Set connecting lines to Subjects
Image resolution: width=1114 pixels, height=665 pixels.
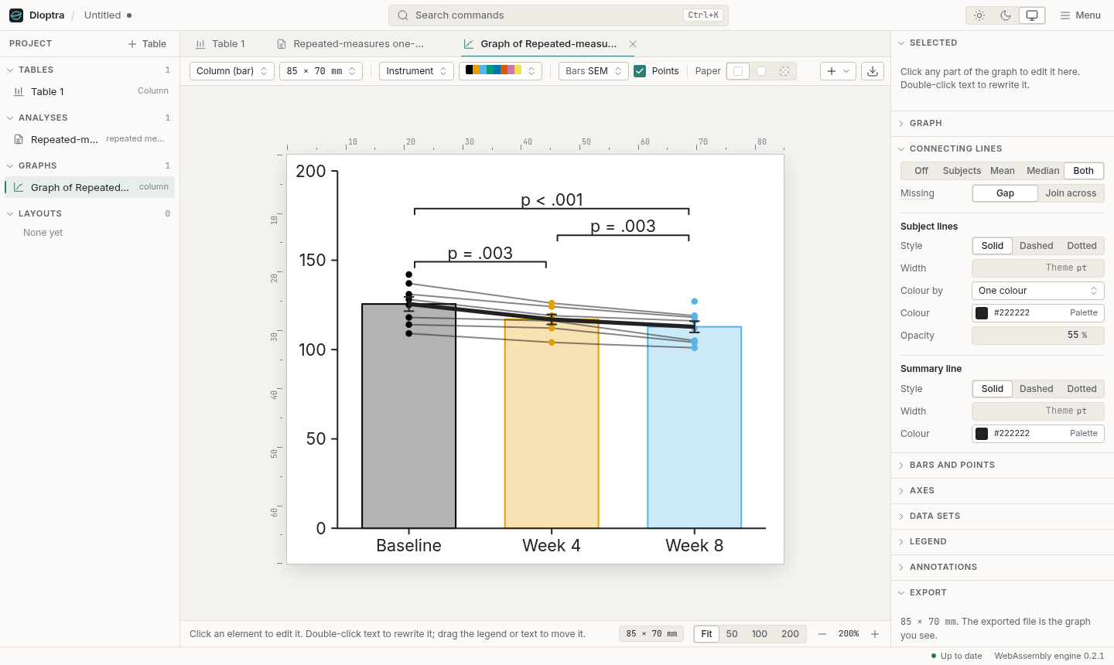962,171
